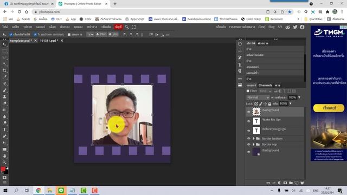Hide the Wake Me Up! layer
The height and width of the screenshot is (195, 347).
click(249, 121)
